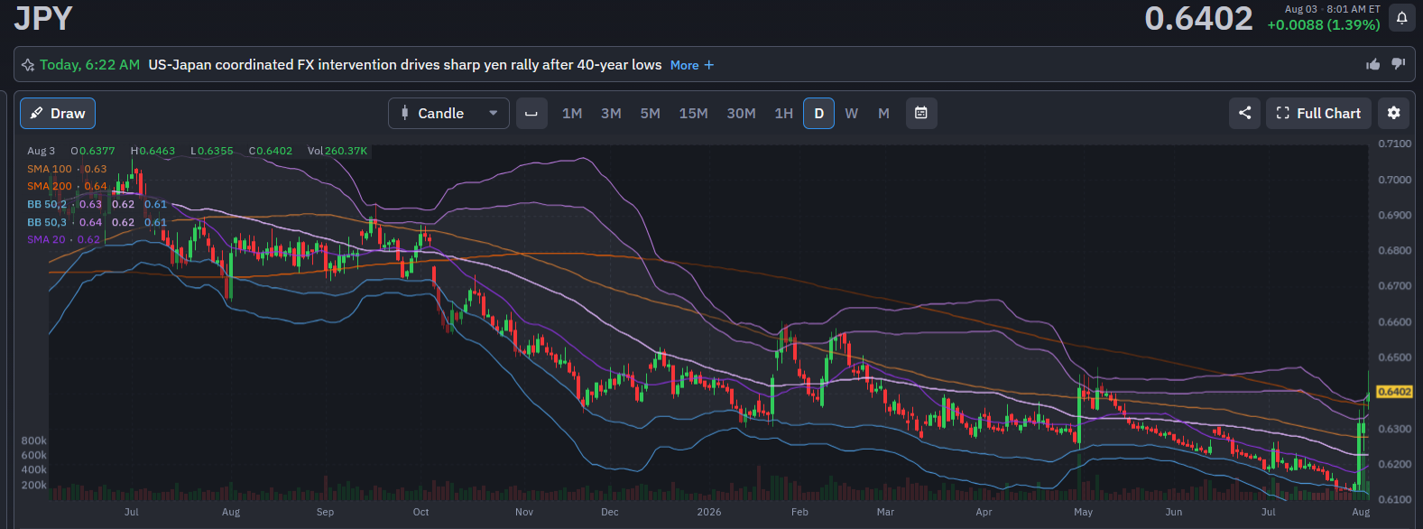This screenshot has height=529, width=1423.
Task: Click the line-style button beside Candle
Action: (531, 113)
